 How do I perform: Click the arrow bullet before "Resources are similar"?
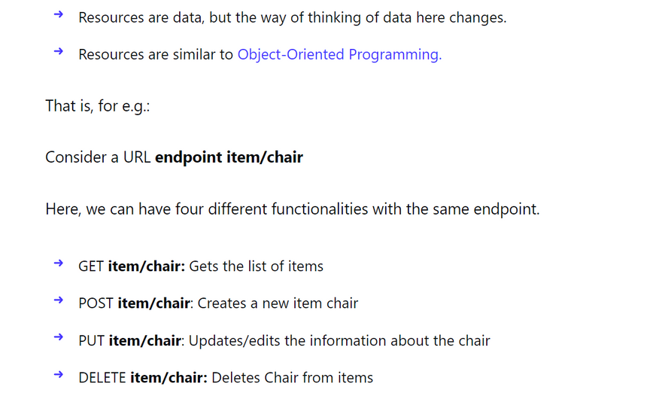point(59,52)
